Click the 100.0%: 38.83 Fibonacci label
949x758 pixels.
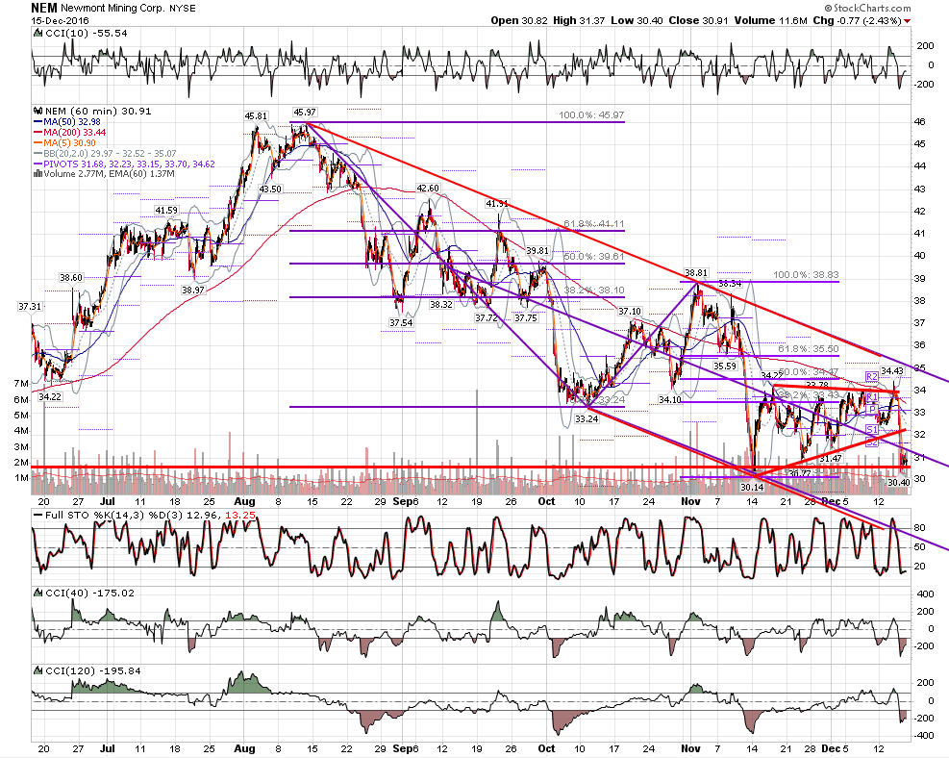point(806,275)
